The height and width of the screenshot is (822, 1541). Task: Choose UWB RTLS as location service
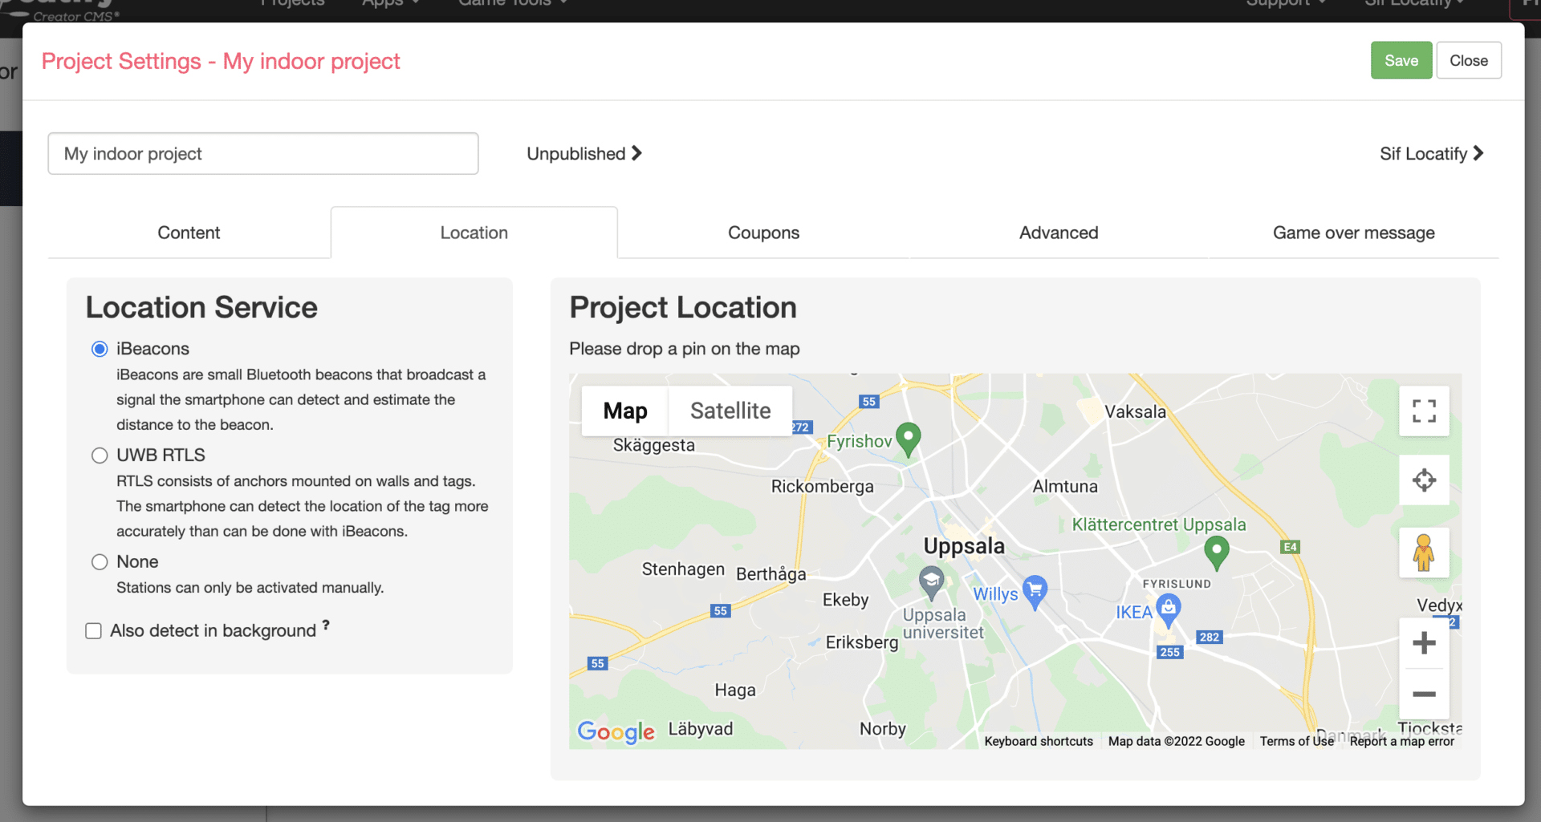[99, 455]
